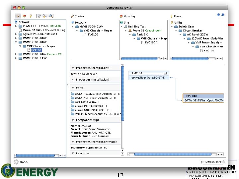Open the magnifier search tool in toolbar
239x179 pixels.
51,16
